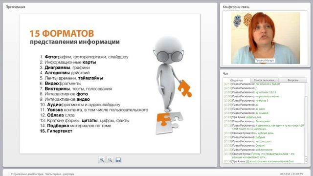Click the chat scrollbar down arrow
The height and width of the screenshot is (176, 313).
pyautogui.click(x=306, y=161)
